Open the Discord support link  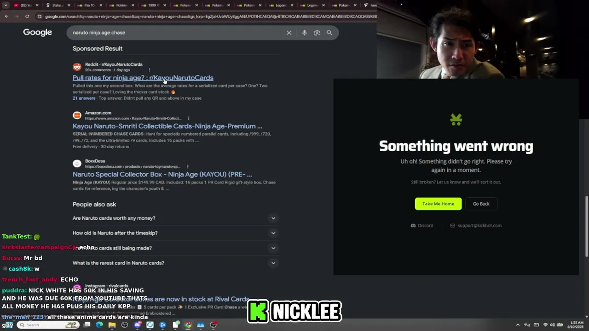[x=422, y=225]
